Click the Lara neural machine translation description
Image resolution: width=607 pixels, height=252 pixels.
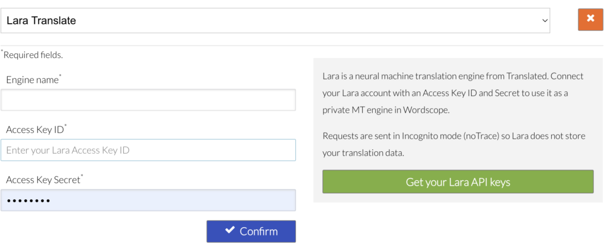coord(453,93)
